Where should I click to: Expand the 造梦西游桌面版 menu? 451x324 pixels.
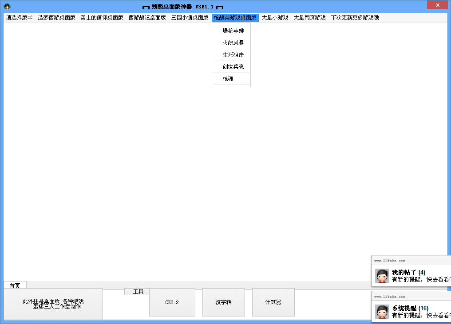point(56,18)
